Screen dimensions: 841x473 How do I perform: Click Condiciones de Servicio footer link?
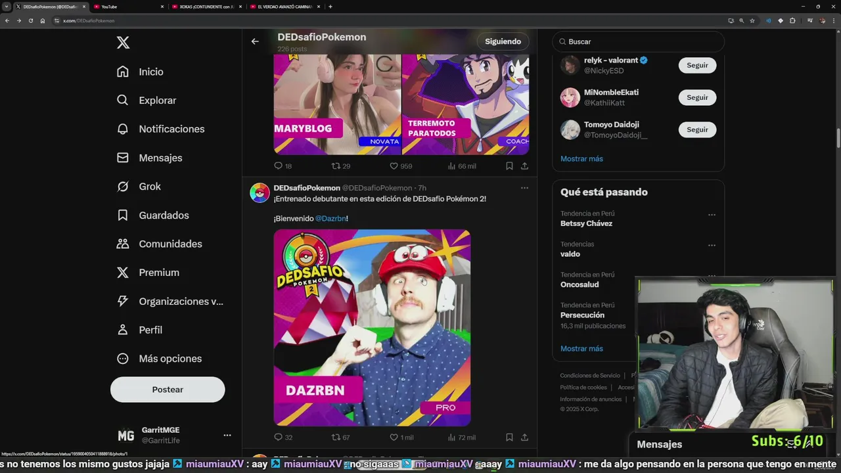pos(590,376)
